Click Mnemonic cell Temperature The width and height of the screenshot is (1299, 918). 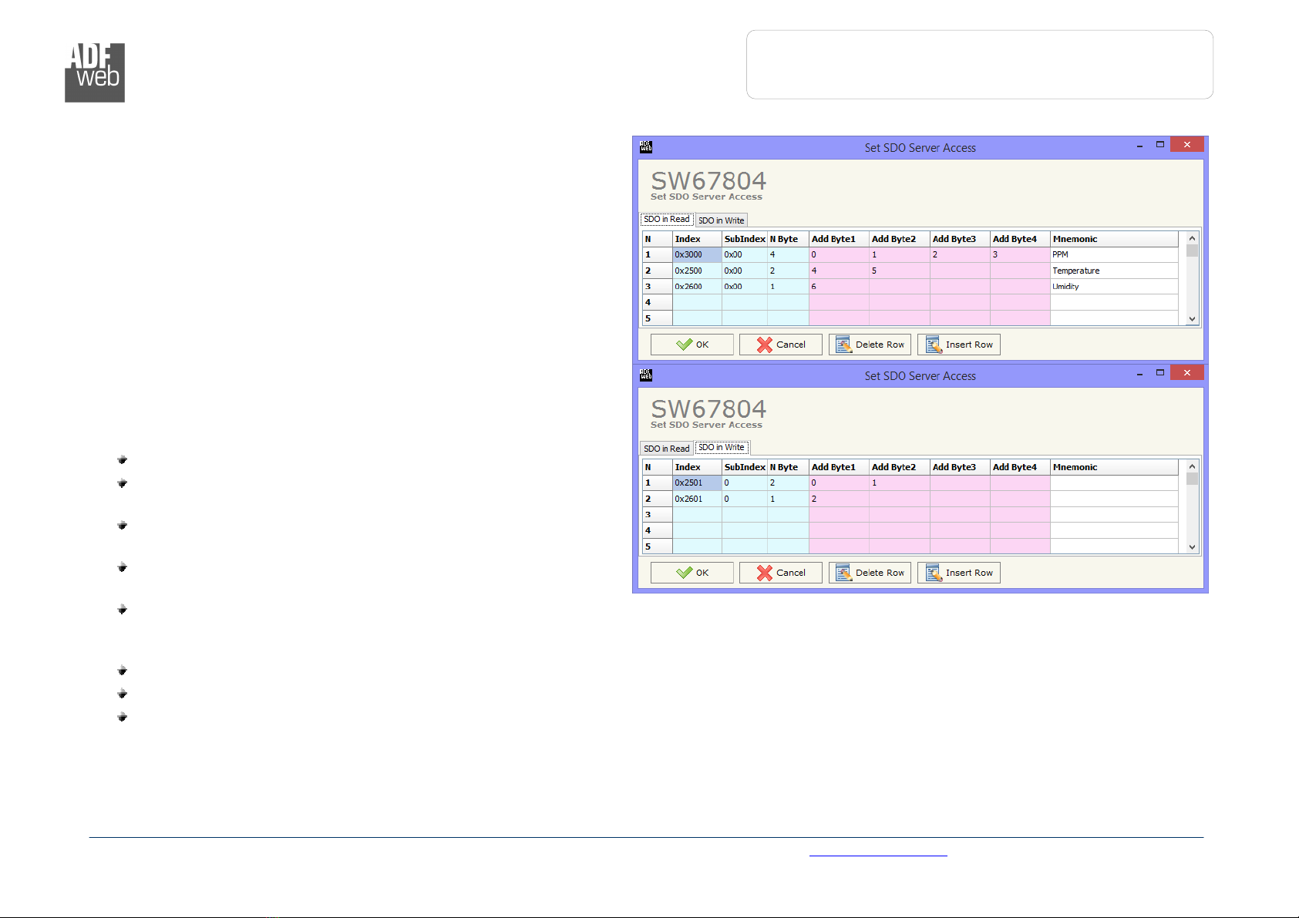click(1114, 271)
